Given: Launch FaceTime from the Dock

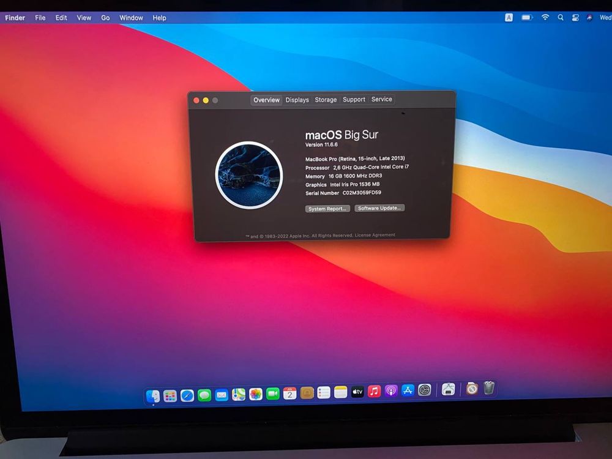Looking at the screenshot, I should point(273,394).
